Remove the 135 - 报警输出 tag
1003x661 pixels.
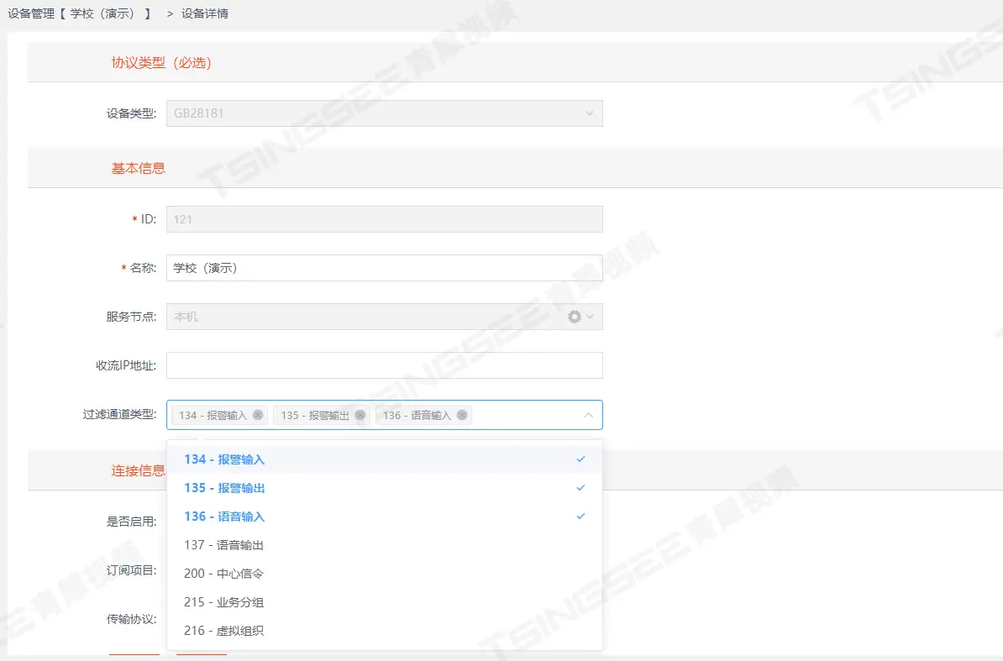(360, 415)
